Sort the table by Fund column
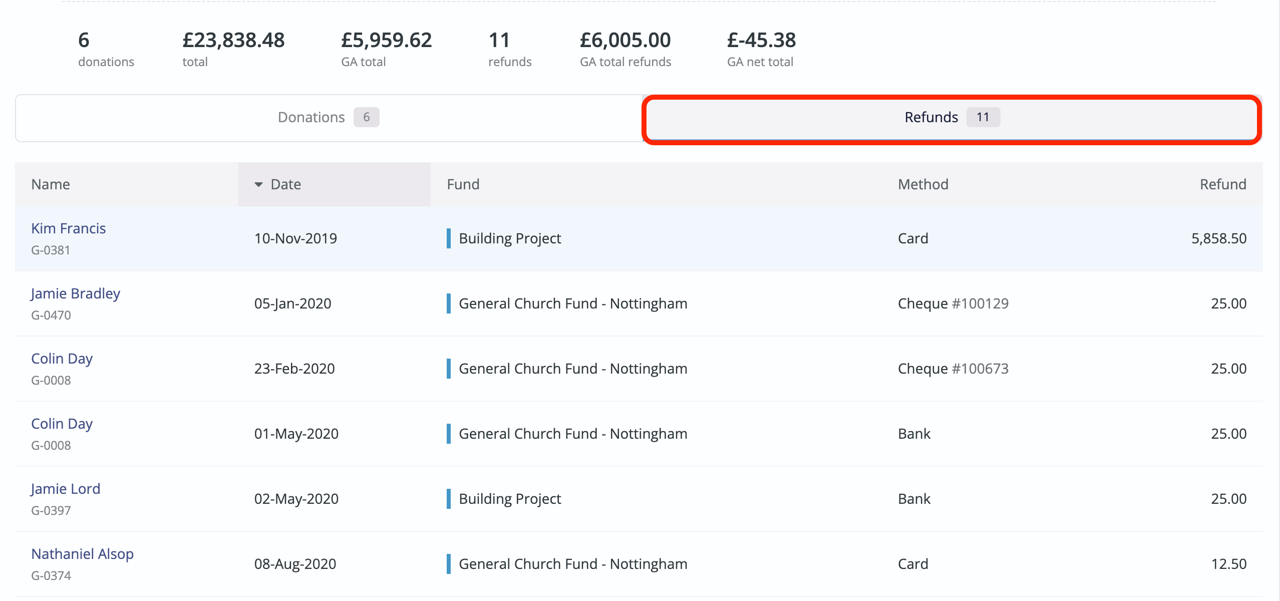Image resolution: width=1280 pixels, height=601 pixels. [463, 184]
